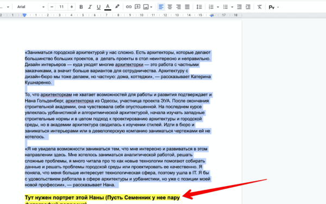The width and height of the screenshot is (326, 204).
Task: Place cursor in the highlighted 'Тут нужен портрет' line
Action: click(x=102, y=197)
